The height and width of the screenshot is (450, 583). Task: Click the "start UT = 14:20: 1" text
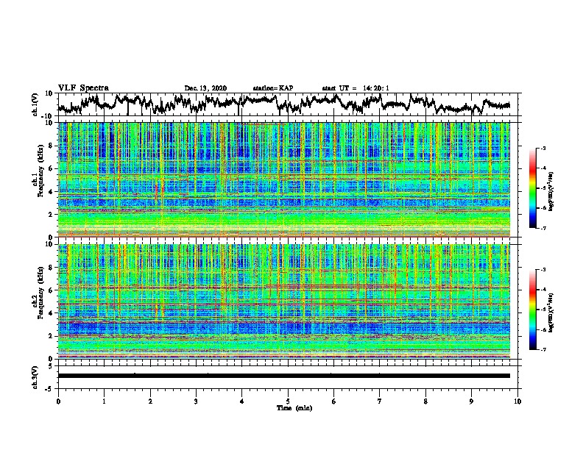[x=356, y=88]
